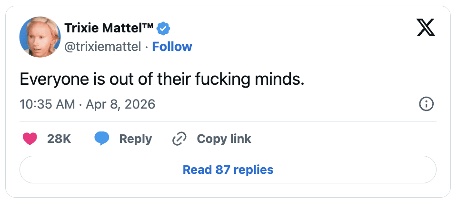
Task: Click the X logo in the corner
Action: (x=426, y=28)
